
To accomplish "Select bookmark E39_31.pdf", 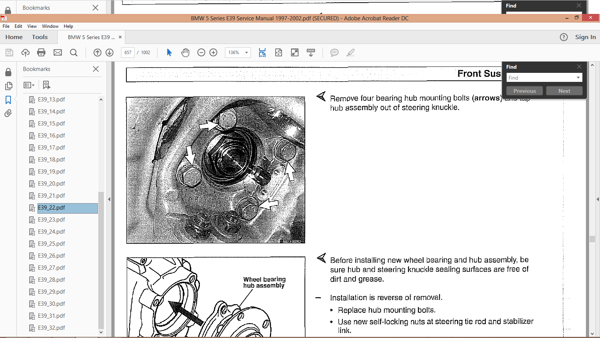I will pos(51,316).
